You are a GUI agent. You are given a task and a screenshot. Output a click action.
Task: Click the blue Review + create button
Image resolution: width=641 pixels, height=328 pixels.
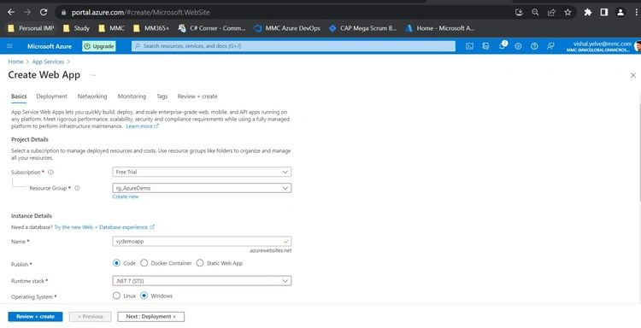coord(35,317)
